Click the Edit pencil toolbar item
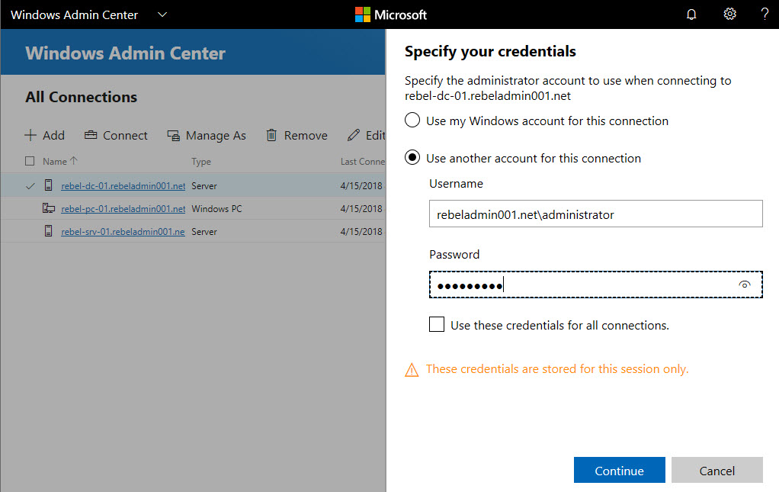This screenshot has height=492, width=779. 366,135
